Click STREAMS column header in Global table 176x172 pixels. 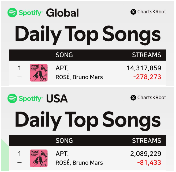[x=147, y=55]
